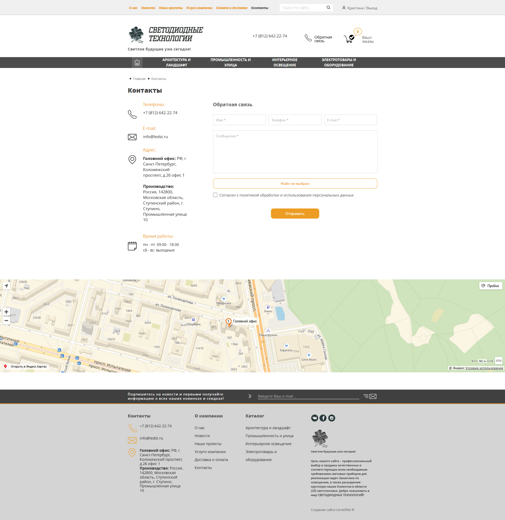The image size is (505, 520).
Task: Follow the Главная breadcrumb link
Action: [139, 79]
